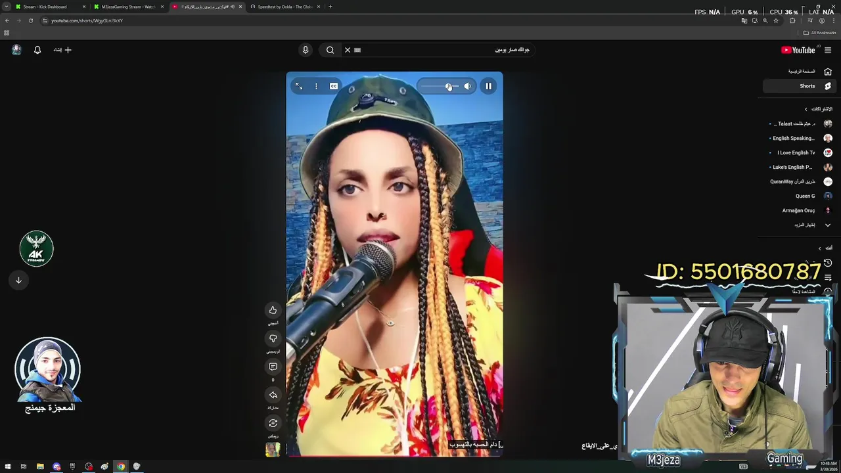Image resolution: width=841 pixels, height=473 pixels.
Task: Open the tab search dropdown arrow
Action: pos(7,7)
